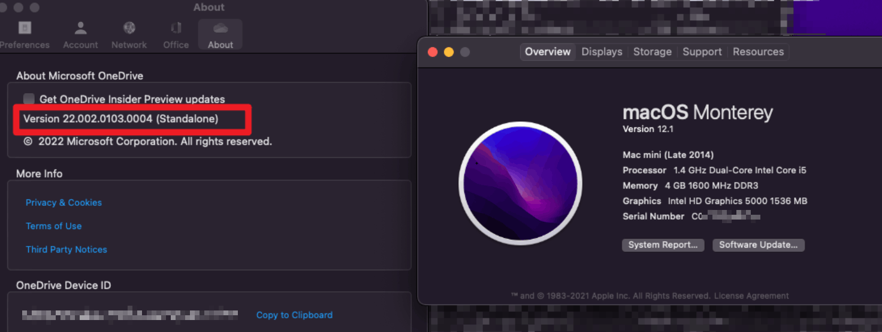Click the Memory 4 GB 1600 MHz line
This screenshot has width=882, height=332.
(x=690, y=185)
